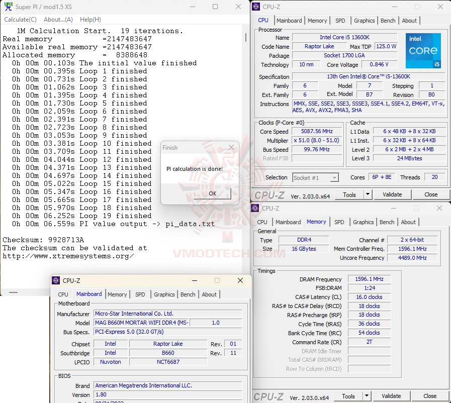Image resolution: width=451 pixels, height=403 pixels.
Task: Click the Checksum: 9928713A line
Action: (x=43, y=240)
